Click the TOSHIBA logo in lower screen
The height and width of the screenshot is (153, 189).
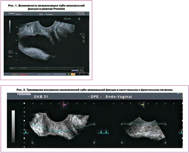click(x=24, y=94)
